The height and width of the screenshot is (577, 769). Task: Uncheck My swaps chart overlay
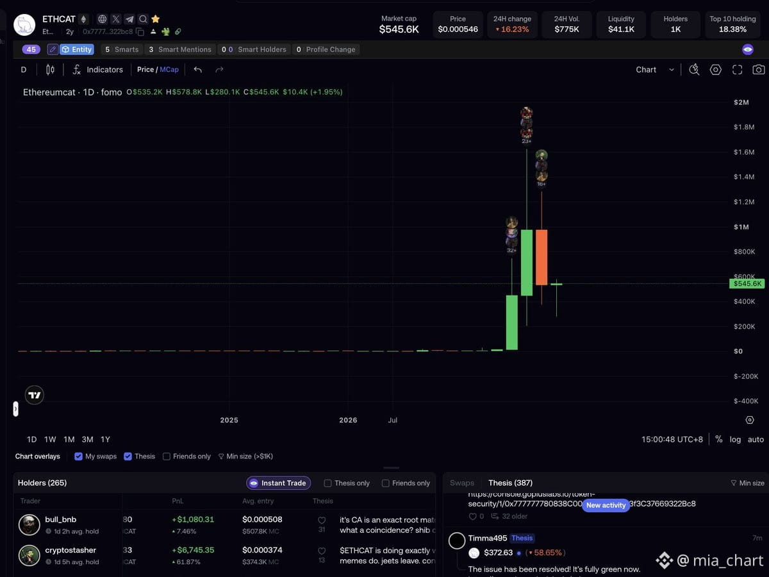tap(78, 456)
